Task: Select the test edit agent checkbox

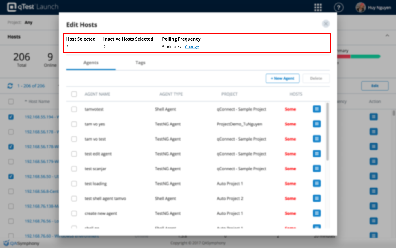Action: [74, 154]
